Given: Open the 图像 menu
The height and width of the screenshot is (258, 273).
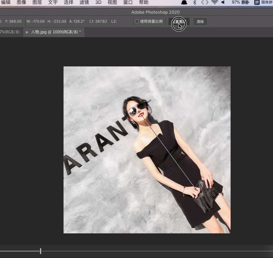Looking at the screenshot, I should 22,2.
